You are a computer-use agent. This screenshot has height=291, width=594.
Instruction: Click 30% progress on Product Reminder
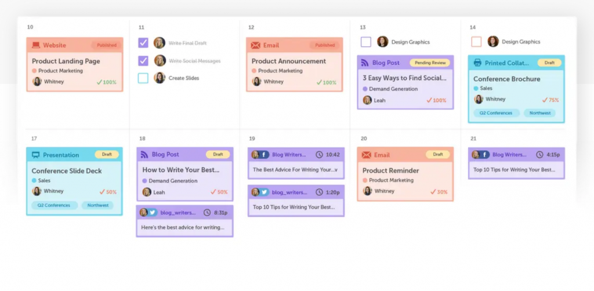click(x=439, y=192)
